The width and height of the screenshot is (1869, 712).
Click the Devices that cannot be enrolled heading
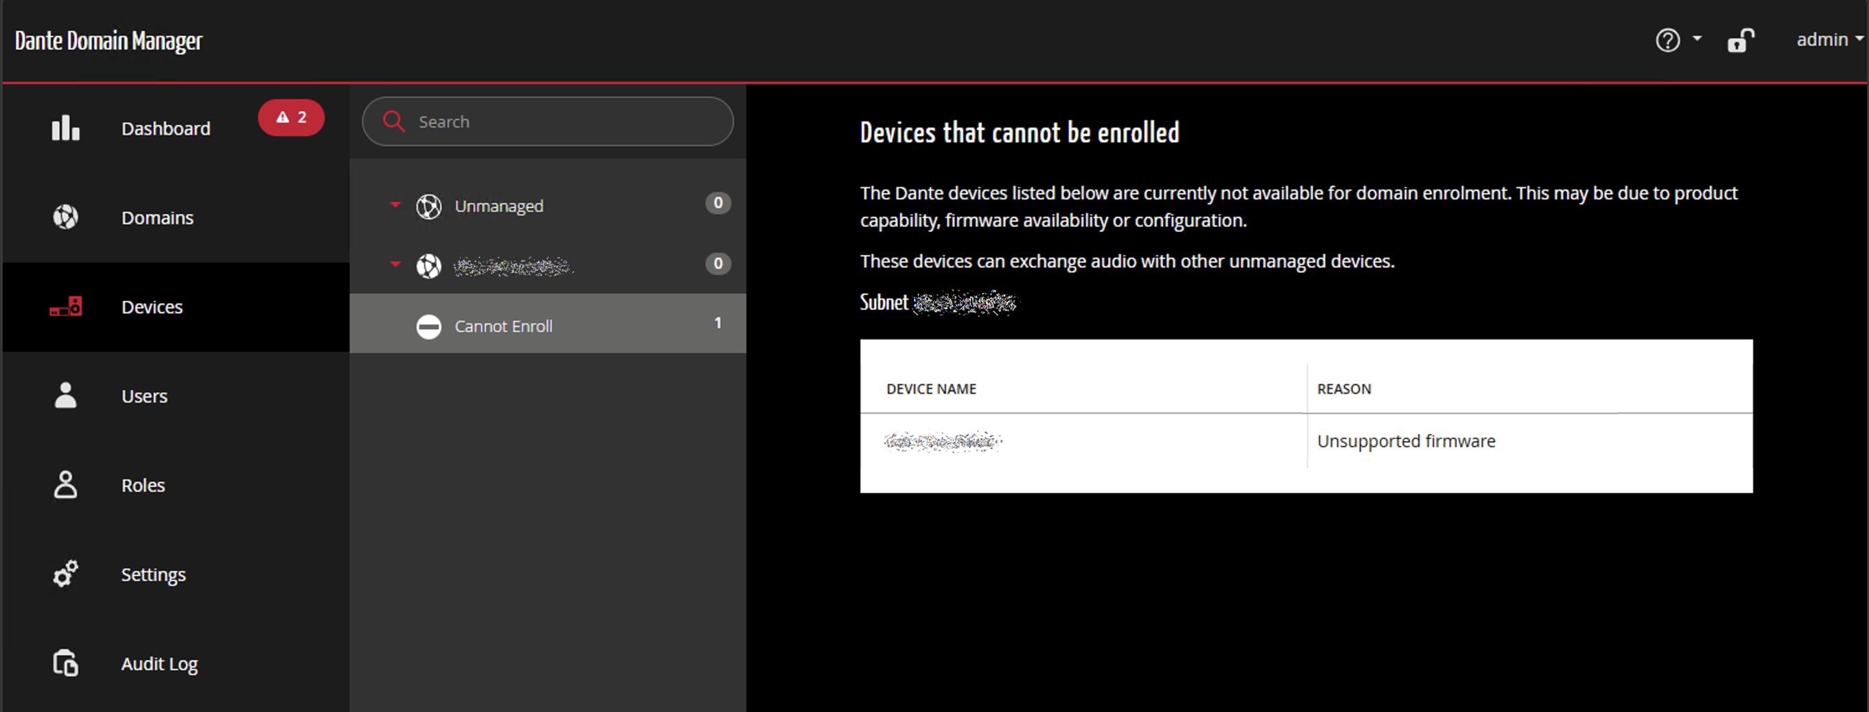[1020, 132]
